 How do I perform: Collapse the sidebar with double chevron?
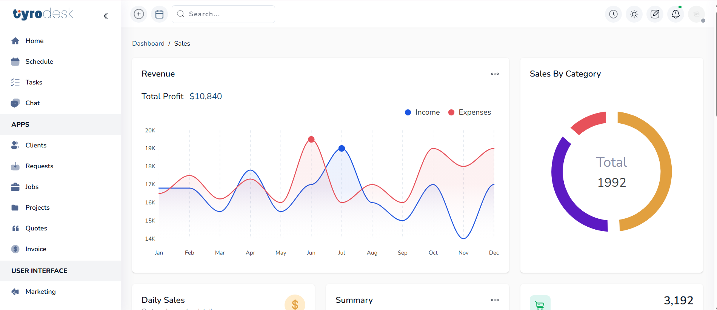click(106, 16)
